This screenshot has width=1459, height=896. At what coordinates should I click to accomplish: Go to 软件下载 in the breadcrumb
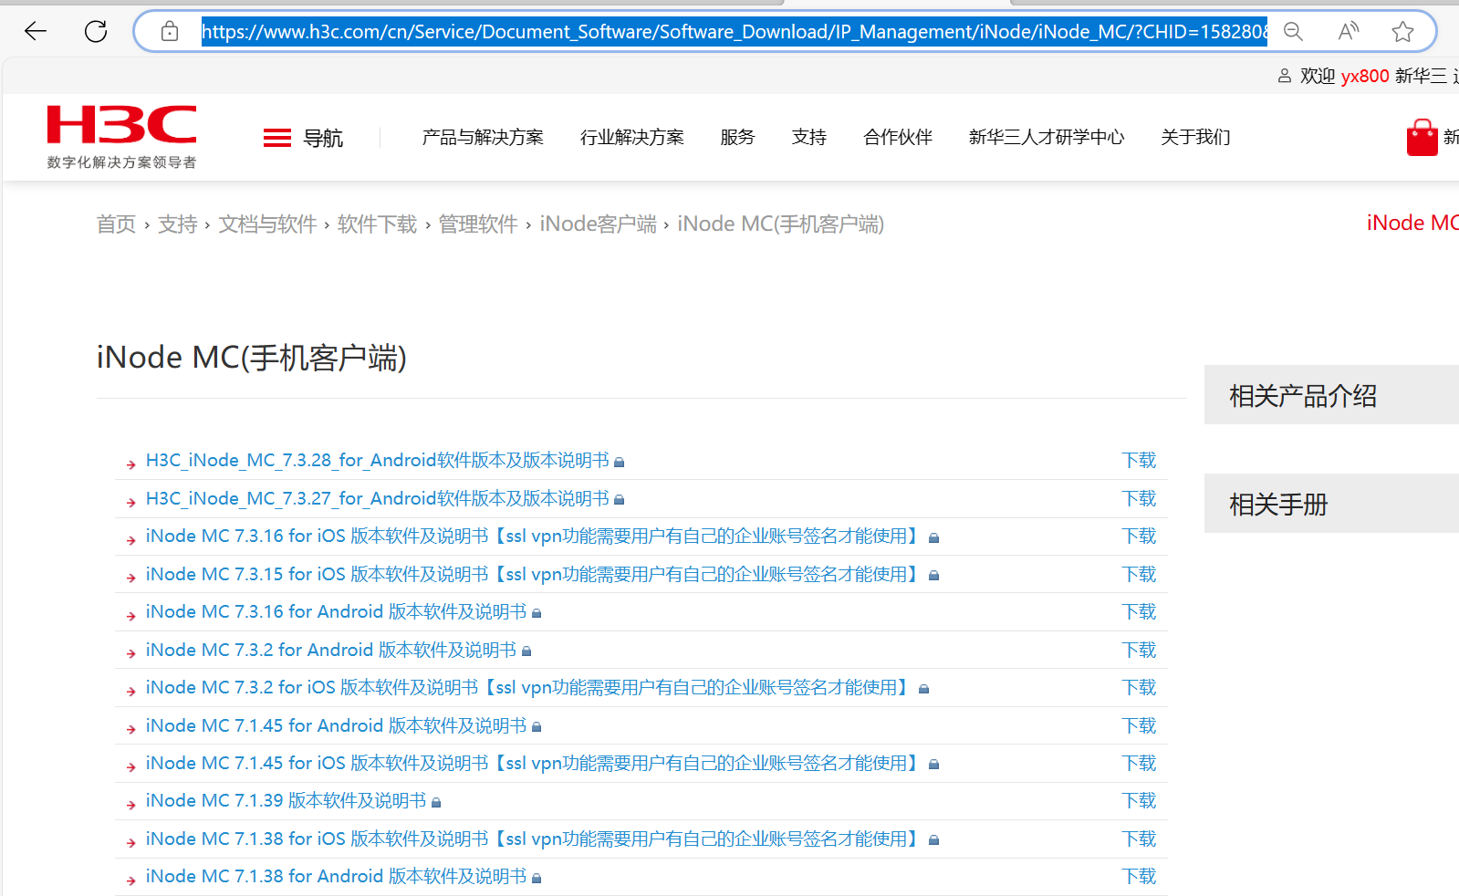377,224
